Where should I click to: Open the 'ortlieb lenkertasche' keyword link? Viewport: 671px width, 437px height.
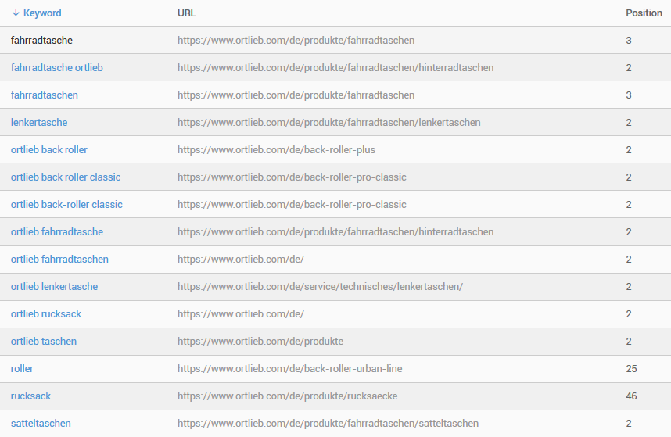pos(54,286)
